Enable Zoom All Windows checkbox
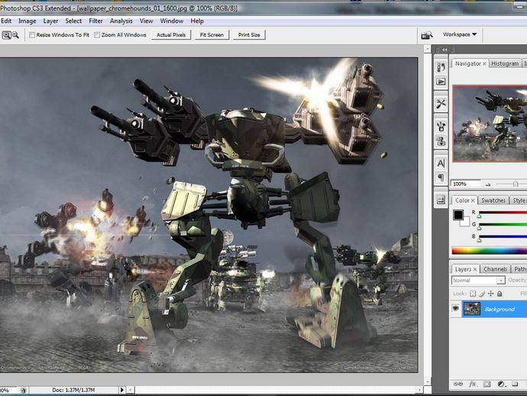Viewport: 527px width, 396px height. click(97, 35)
